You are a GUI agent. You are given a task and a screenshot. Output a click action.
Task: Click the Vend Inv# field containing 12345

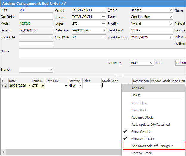[151, 30]
